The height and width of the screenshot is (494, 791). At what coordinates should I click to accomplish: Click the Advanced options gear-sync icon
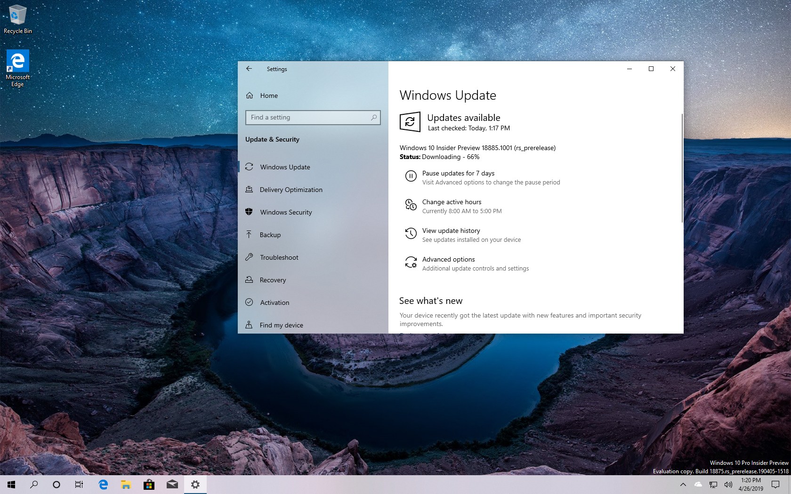point(411,262)
